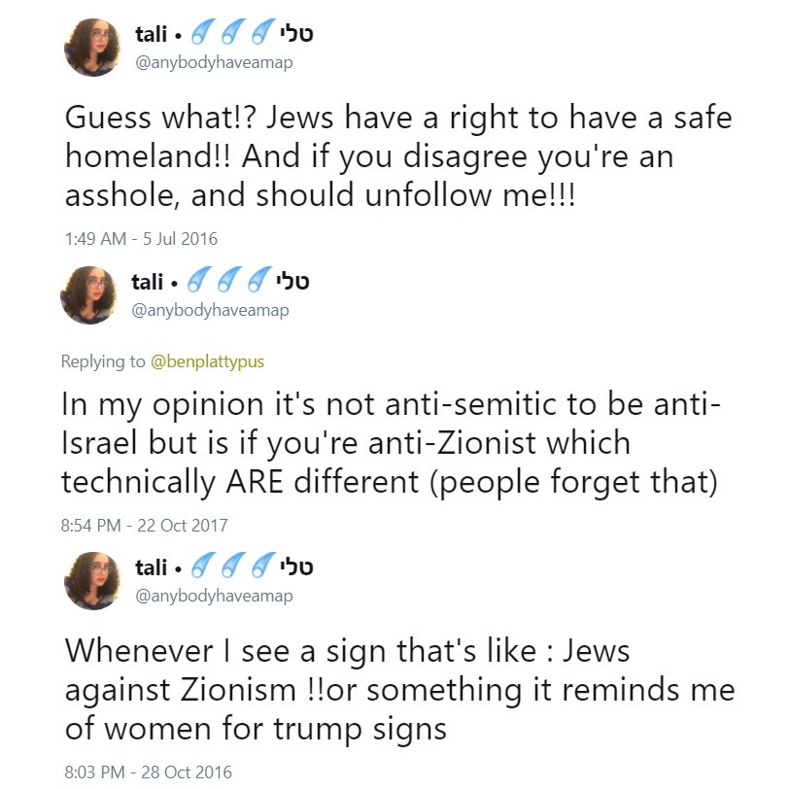This screenshot has height=789, width=789.
Task: Click last comet emoji in reply tweet name
Action: coord(259,279)
